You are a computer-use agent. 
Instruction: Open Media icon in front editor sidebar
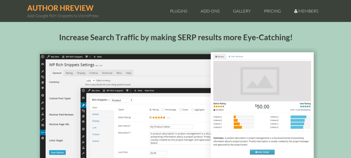click(83, 111)
